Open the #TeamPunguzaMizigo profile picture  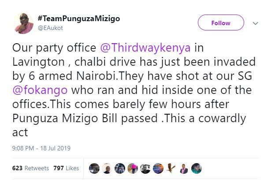[23, 22]
